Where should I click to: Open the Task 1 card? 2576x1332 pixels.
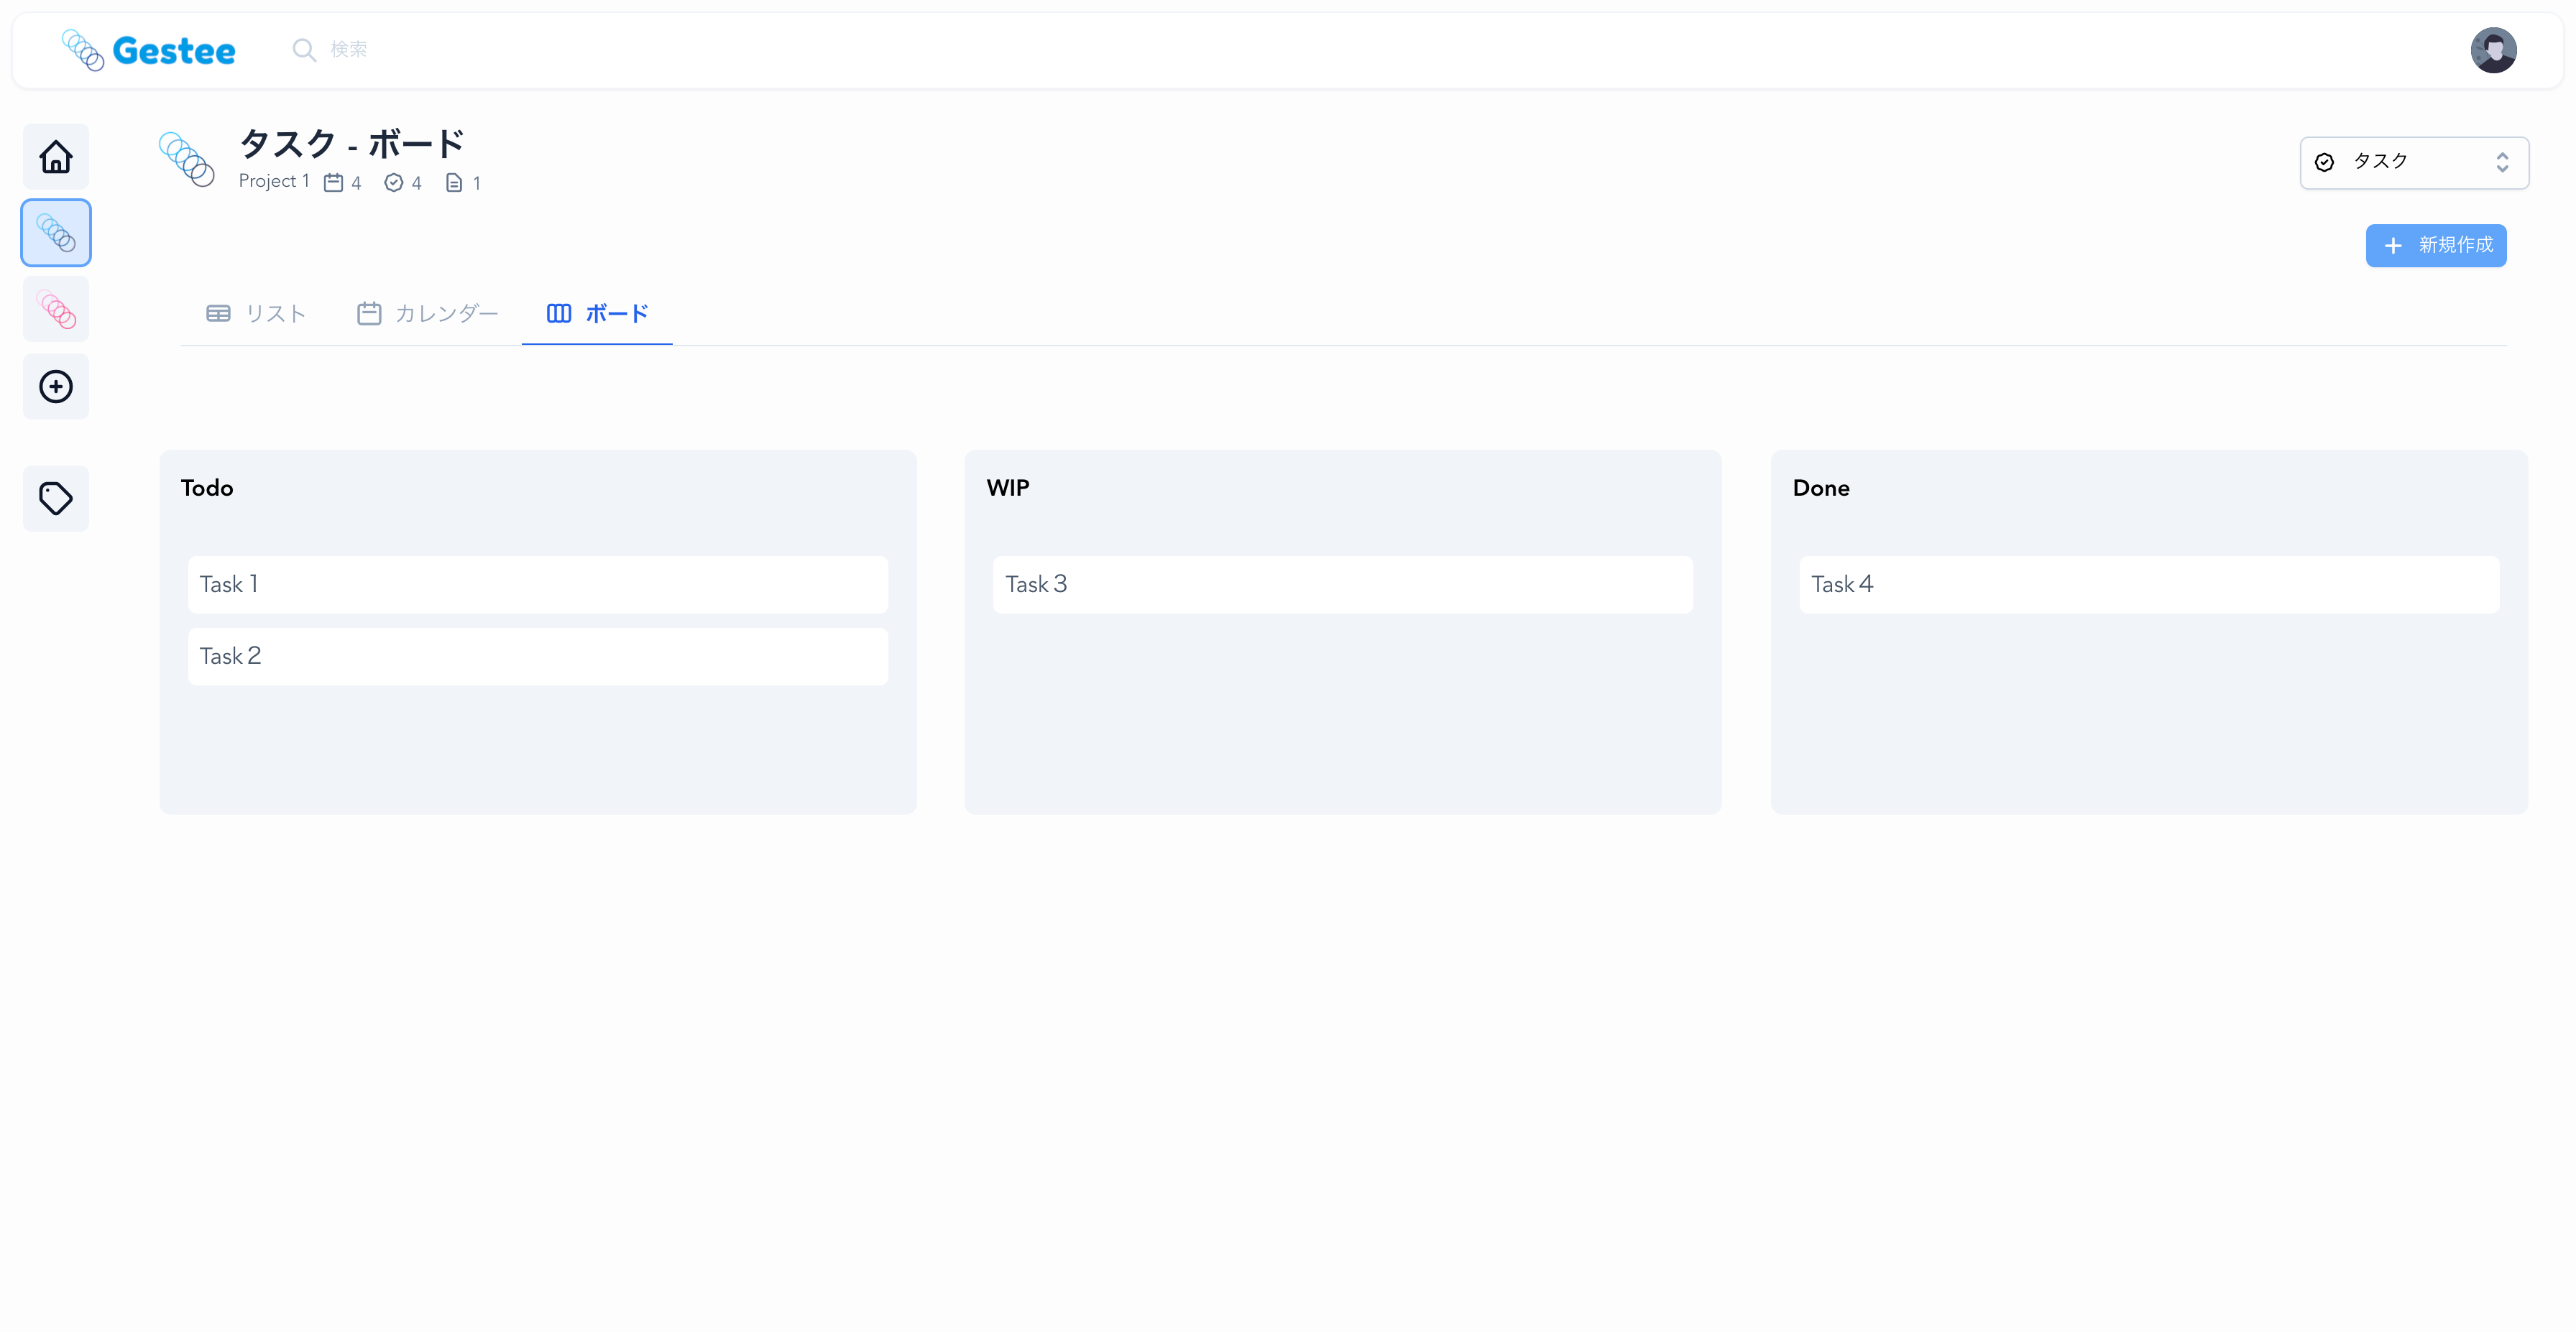(538, 585)
